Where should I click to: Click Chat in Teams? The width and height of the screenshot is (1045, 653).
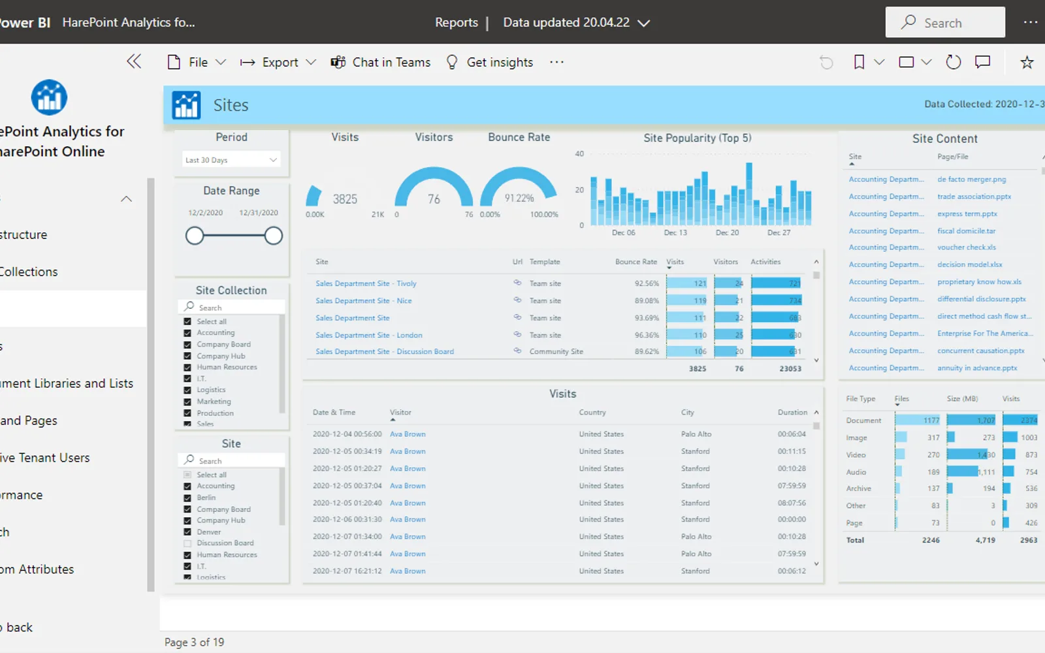tap(381, 62)
